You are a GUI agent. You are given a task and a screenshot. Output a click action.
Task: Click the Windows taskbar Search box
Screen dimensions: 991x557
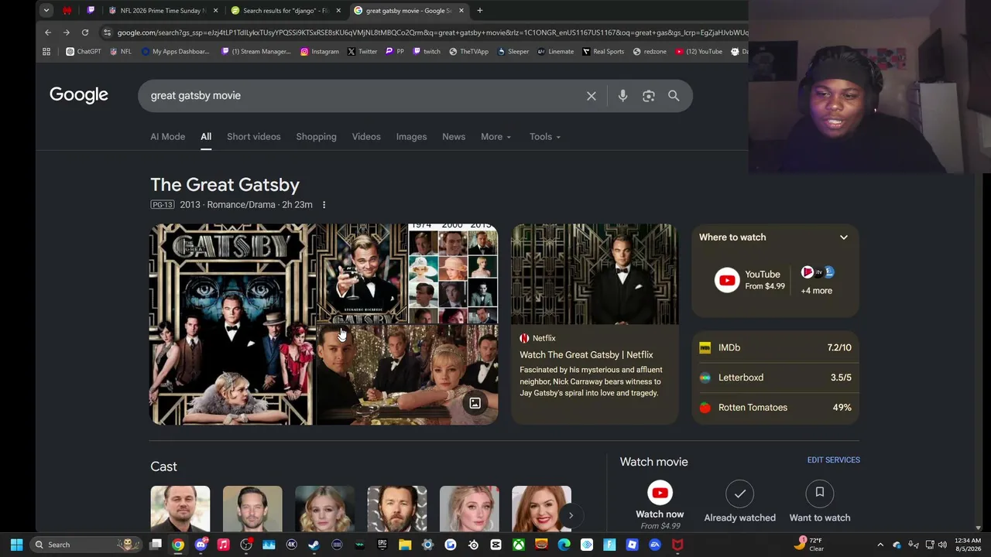point(85,545)
